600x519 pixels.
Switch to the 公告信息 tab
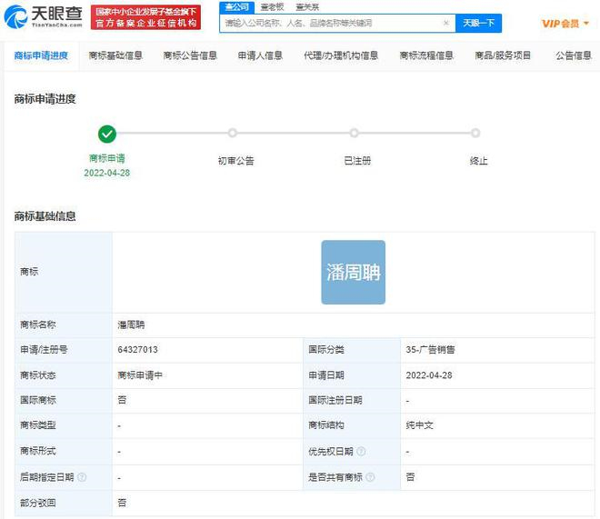pyautogui.click(x=574, y=55)
